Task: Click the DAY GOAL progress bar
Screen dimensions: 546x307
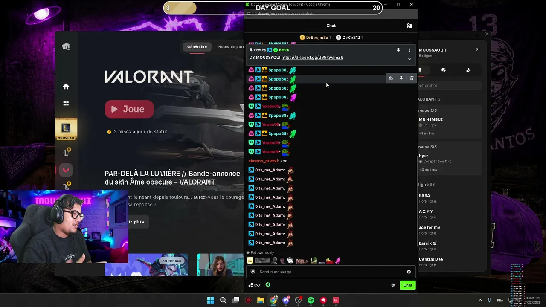Action: coord(273,8)
